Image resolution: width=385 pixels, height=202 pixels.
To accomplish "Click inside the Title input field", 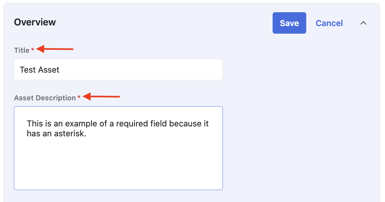I will 118,69.
